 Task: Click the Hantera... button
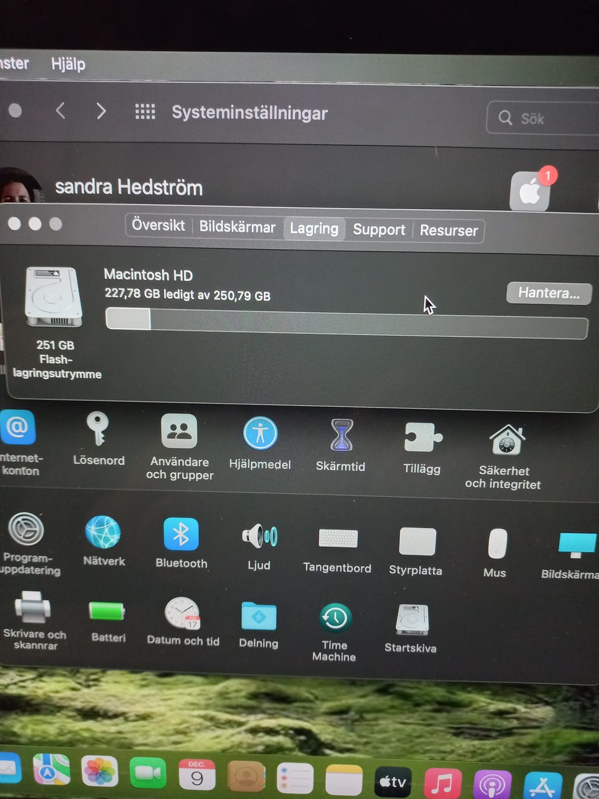point(548,293)
